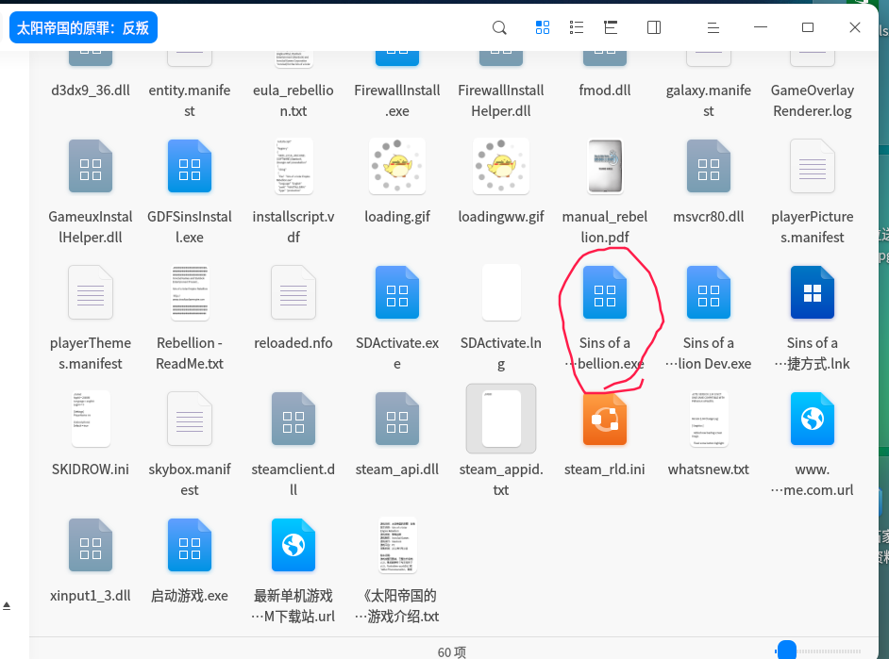Select steam_api.dll file icon
The image size is (889, 659).
397,419
